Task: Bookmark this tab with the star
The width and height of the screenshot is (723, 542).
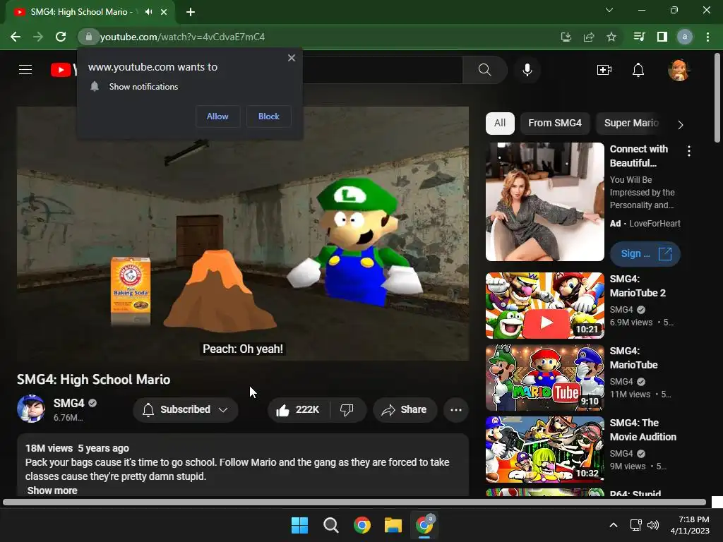Action: [x=611, y=37]
